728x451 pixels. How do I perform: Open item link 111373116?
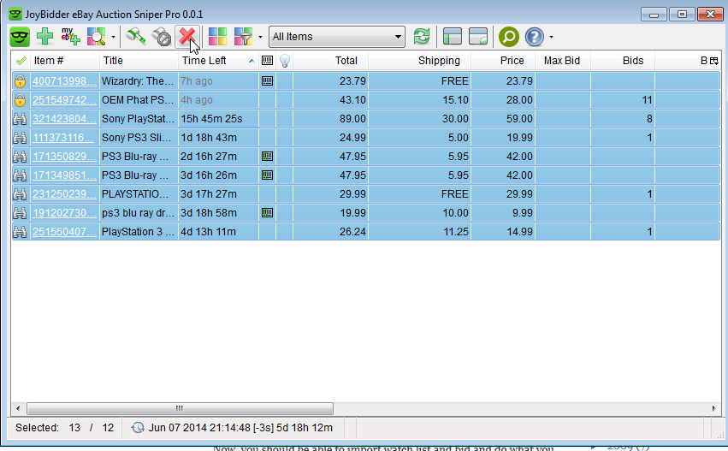64,138
